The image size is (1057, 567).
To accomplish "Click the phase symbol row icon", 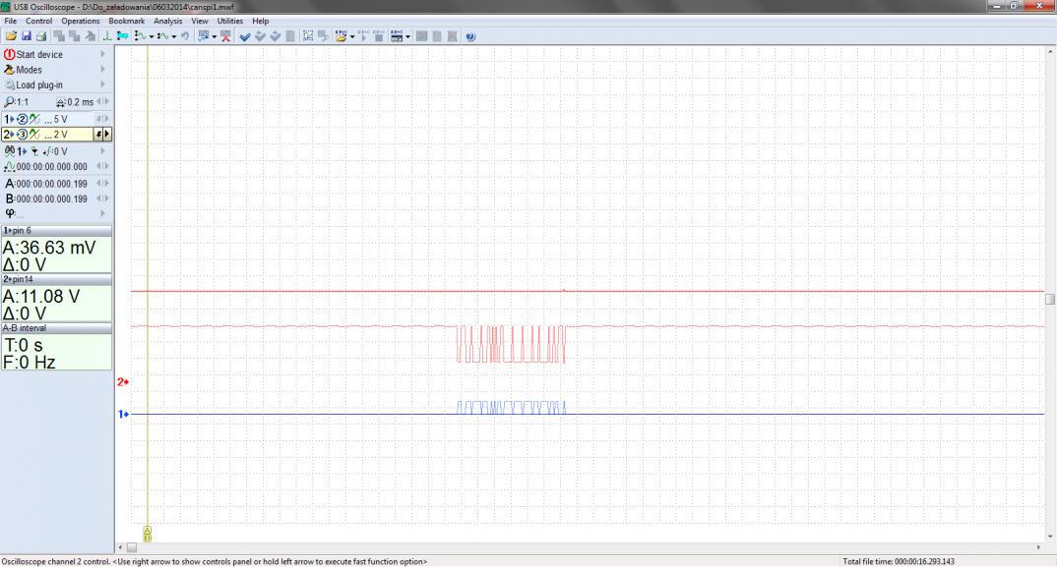I will coord(10,213).
